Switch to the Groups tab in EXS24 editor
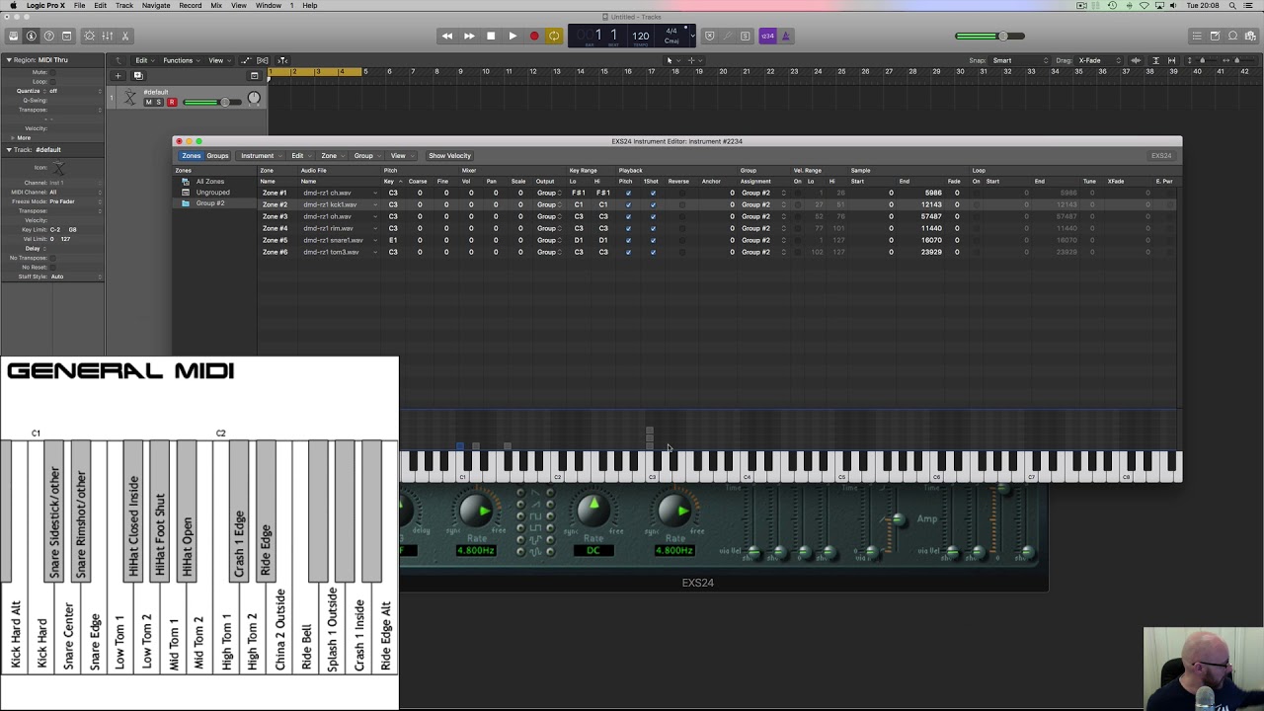Viewport: 1264px width, 711px height. [x=217, y=156]
